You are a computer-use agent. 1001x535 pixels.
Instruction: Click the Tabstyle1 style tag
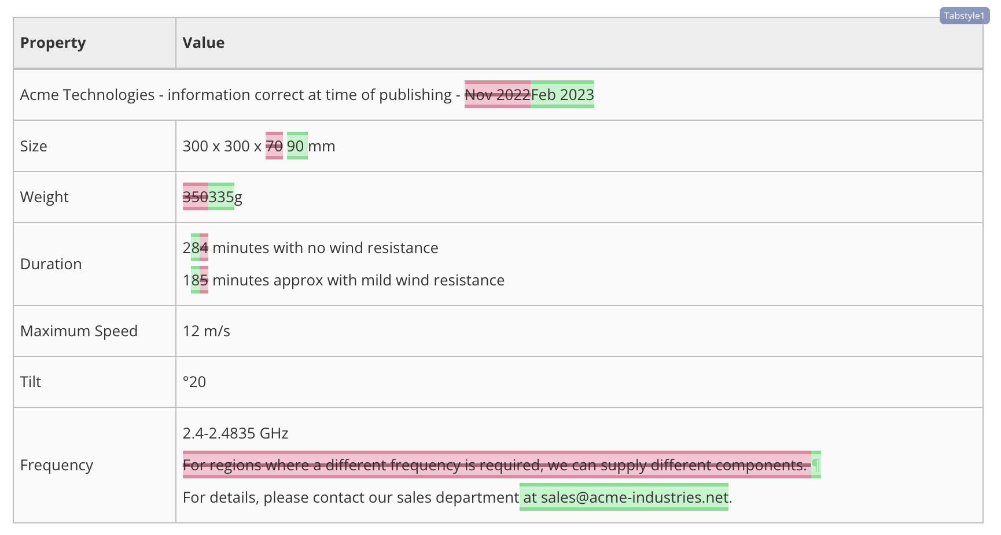(x=963, y=16)
